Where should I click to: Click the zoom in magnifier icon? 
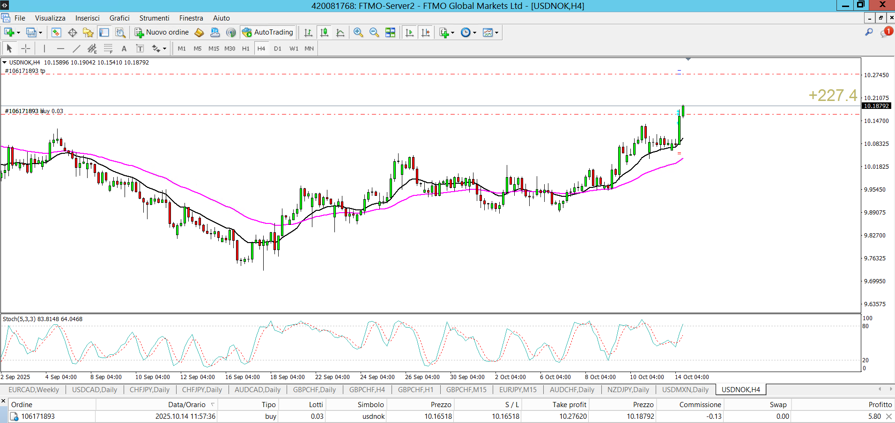[x=358, y=32]
